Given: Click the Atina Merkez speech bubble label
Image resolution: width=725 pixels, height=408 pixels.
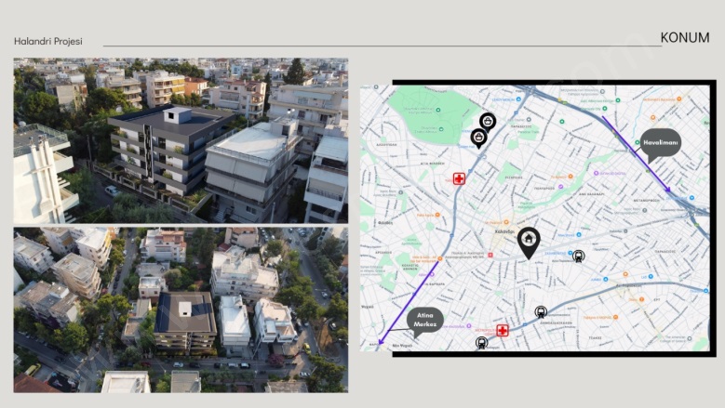Looking at the screenshot, I should pos(425,320).
